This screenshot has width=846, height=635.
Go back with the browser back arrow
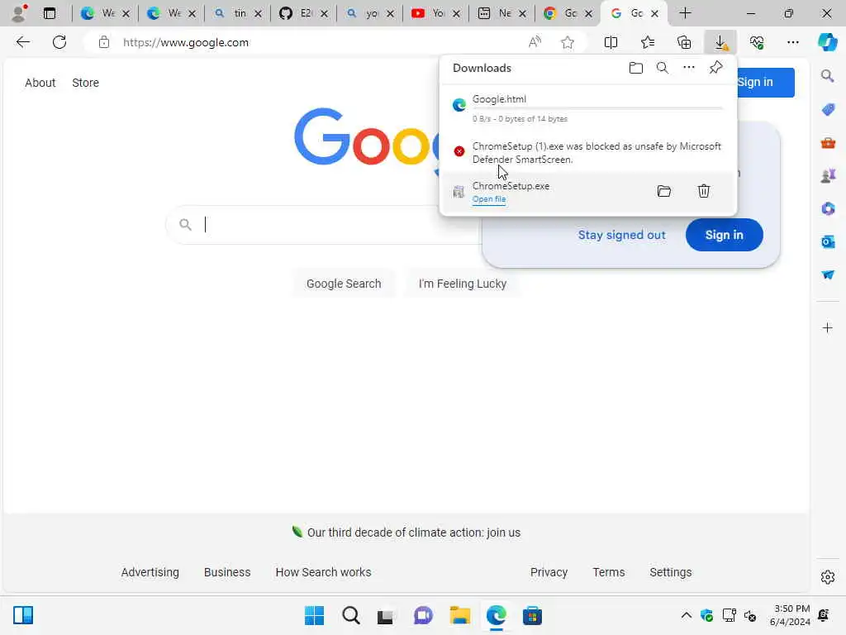(x=22, y=42)
